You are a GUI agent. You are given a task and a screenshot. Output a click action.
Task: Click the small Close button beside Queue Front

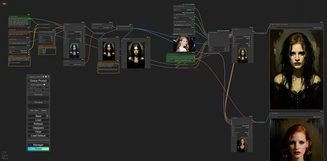[43, 88]
